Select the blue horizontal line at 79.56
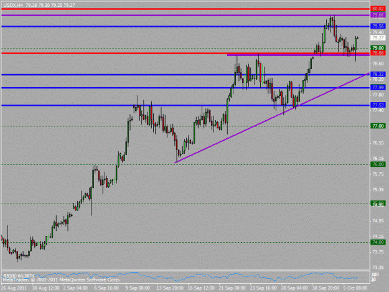The width and height of the screenshot is (389, 292). pos(185,26)
